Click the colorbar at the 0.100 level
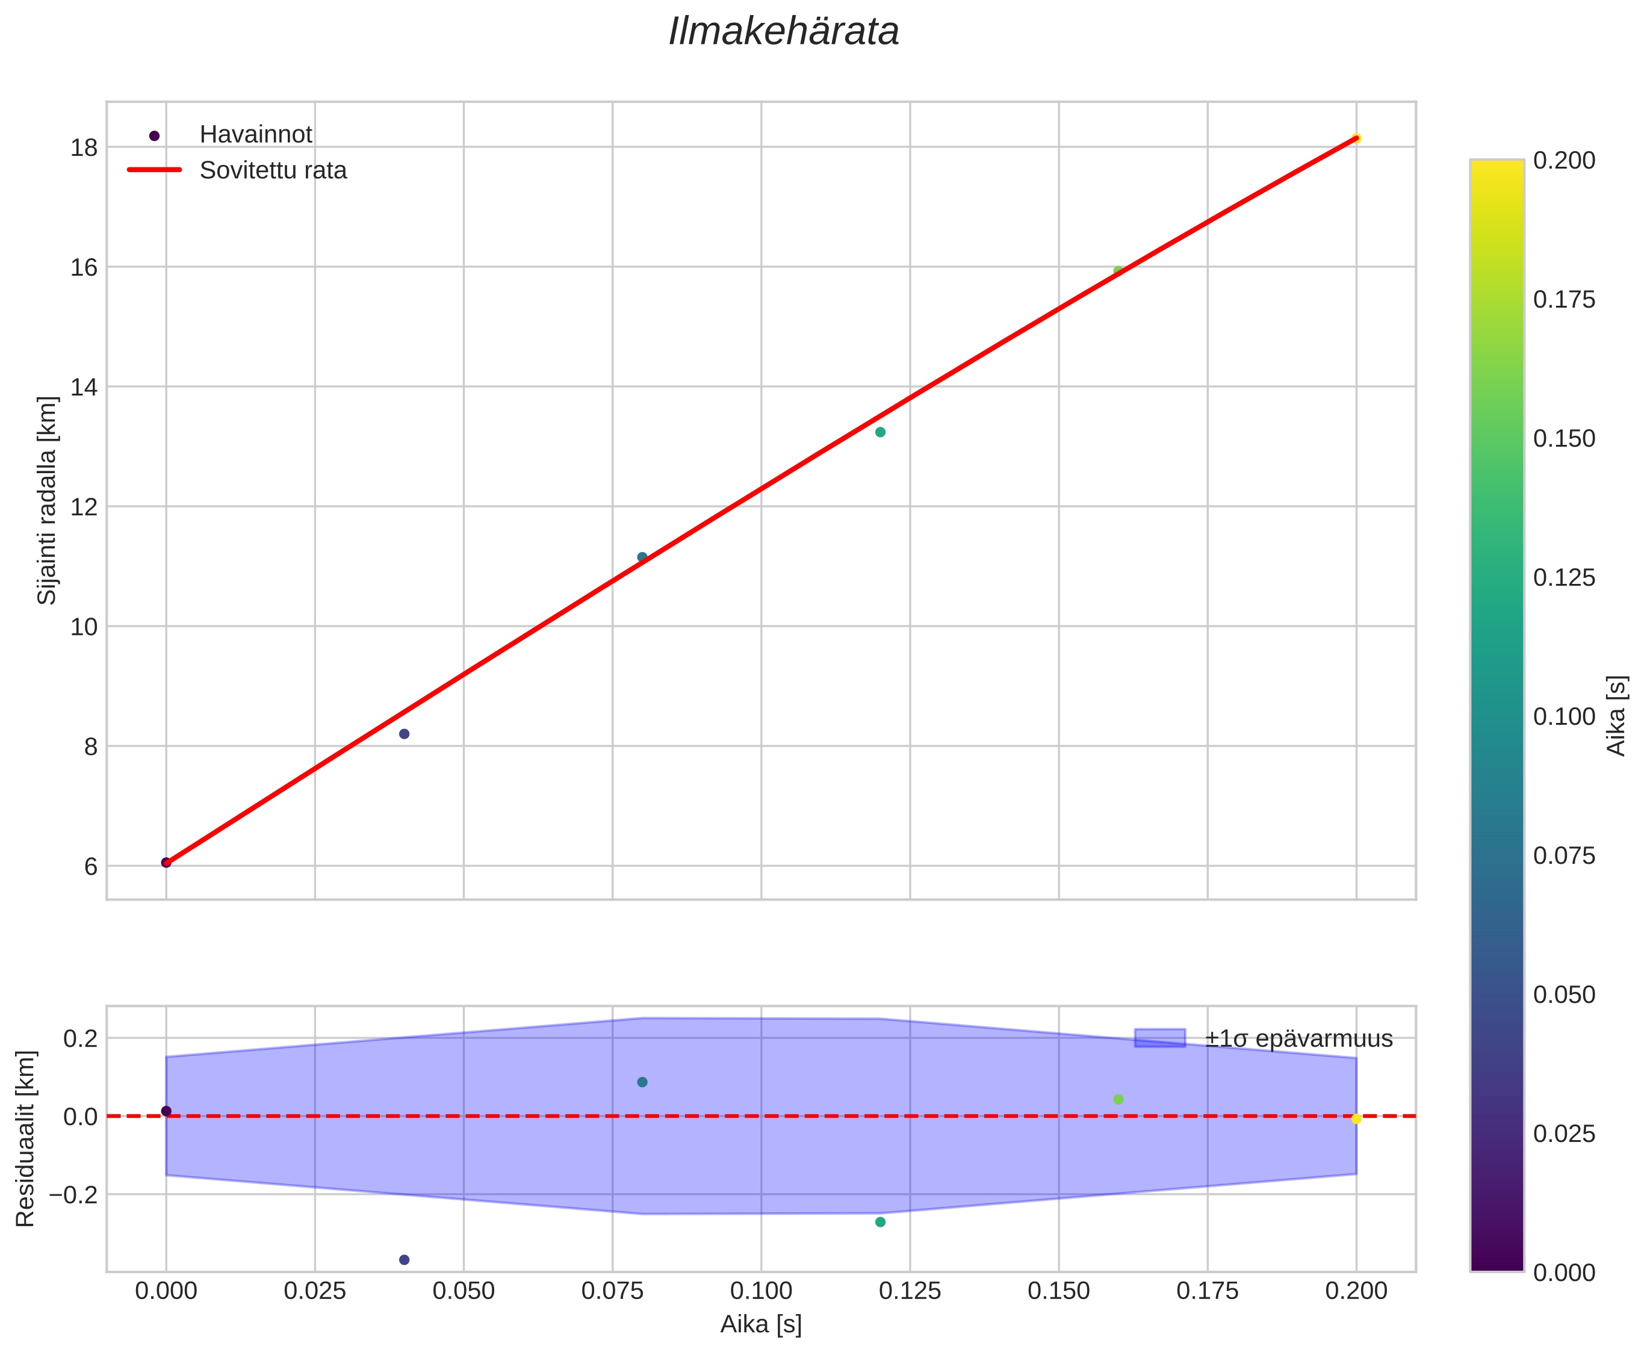This screenshot has width=1644, height=1352. point(1496,716)
